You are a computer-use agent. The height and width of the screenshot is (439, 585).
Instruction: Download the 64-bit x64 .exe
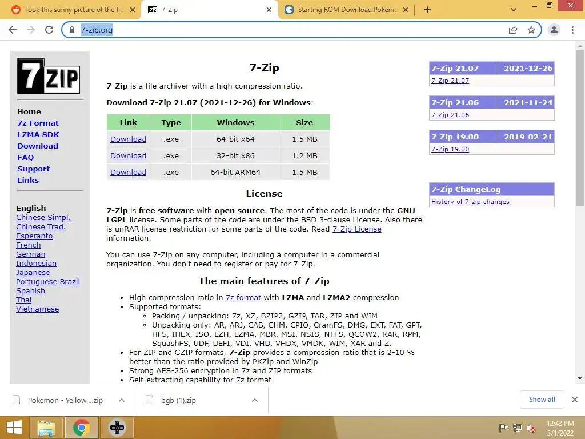tap(128, 139)
